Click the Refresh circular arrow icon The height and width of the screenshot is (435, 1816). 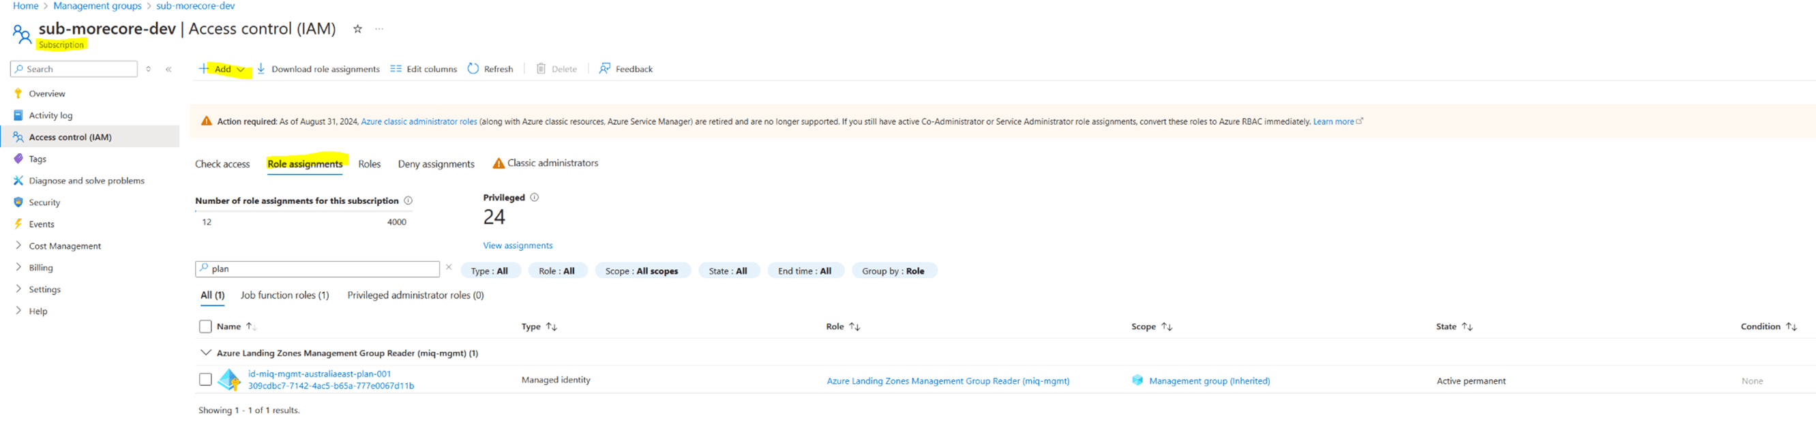pyautogui.click(x=473, y=68)
